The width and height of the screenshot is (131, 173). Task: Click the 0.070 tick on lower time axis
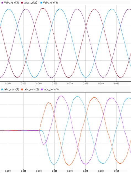[x=70, y=171]
